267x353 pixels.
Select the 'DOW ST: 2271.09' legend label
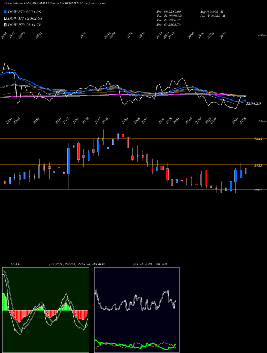[24, 12]
